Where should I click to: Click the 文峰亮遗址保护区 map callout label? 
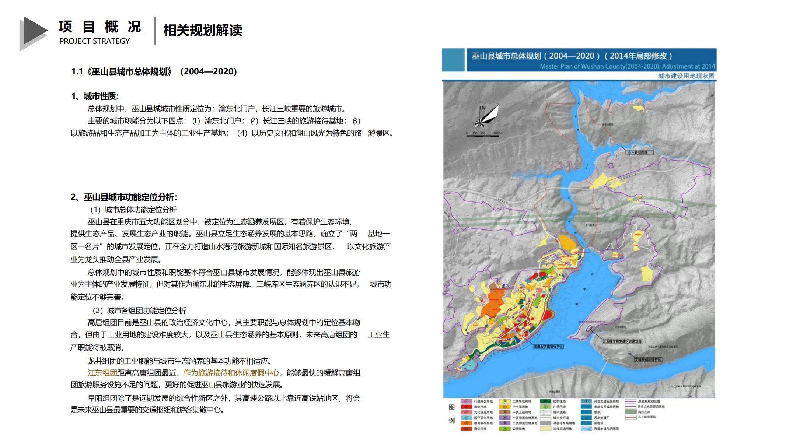pyautogui.click(x=648, y=359)
